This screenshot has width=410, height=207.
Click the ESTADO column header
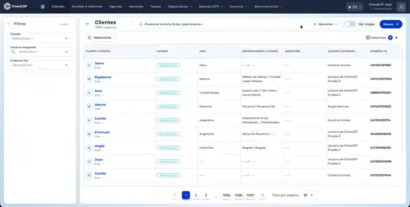point(162,51)
